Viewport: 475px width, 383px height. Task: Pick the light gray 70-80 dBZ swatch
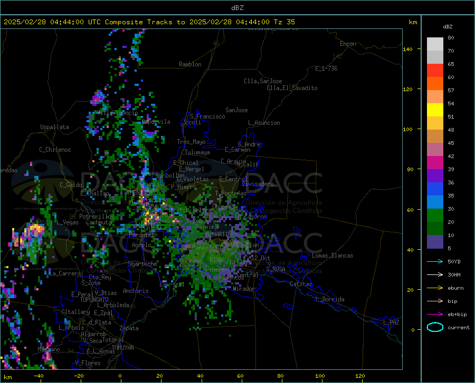coord(435,44)
